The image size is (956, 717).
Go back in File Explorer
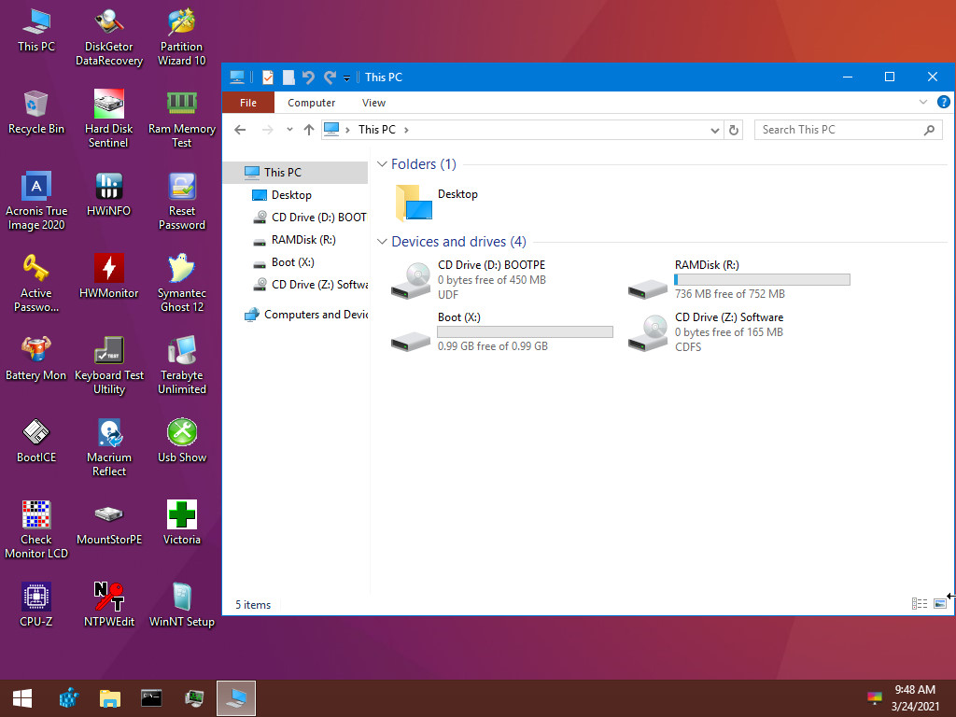coord(240,129)
